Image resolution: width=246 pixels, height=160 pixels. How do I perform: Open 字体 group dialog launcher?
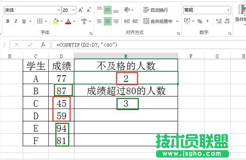coord(91,33)
